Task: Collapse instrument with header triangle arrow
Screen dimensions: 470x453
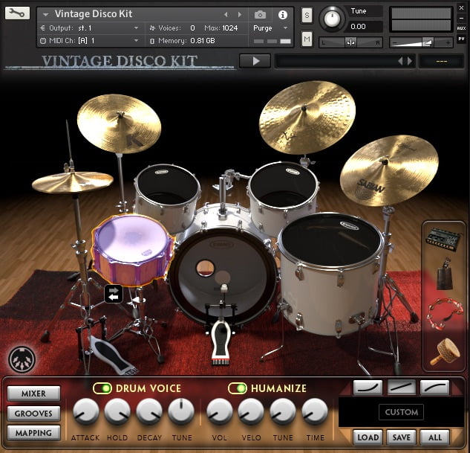Action: [45, 14]
